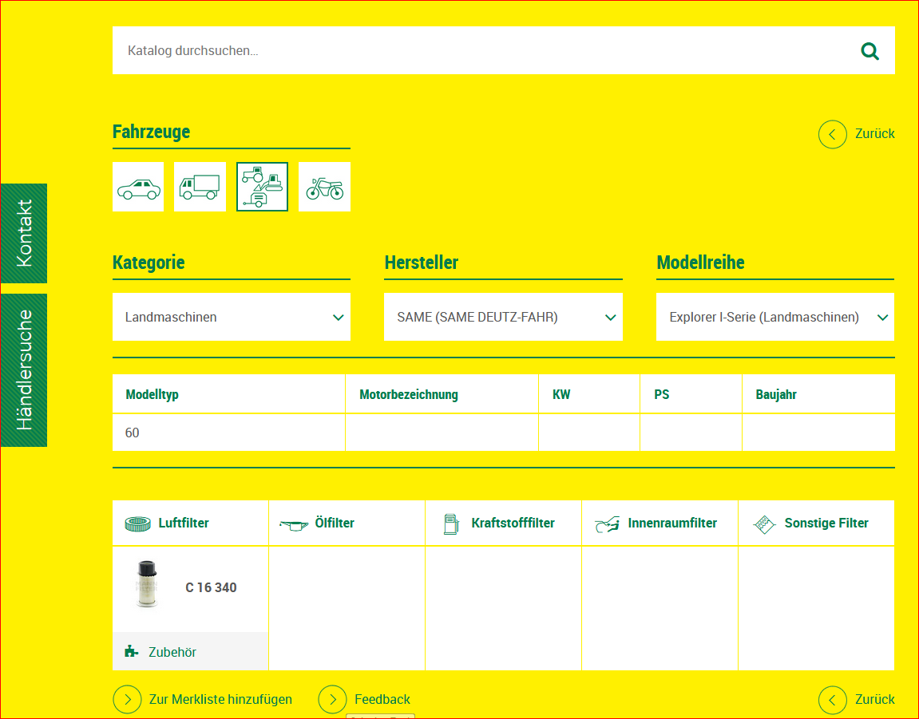Open the Kategorie dropdown showing Landmaschinen
Screen dimensions: 919x719
[232, 318]
